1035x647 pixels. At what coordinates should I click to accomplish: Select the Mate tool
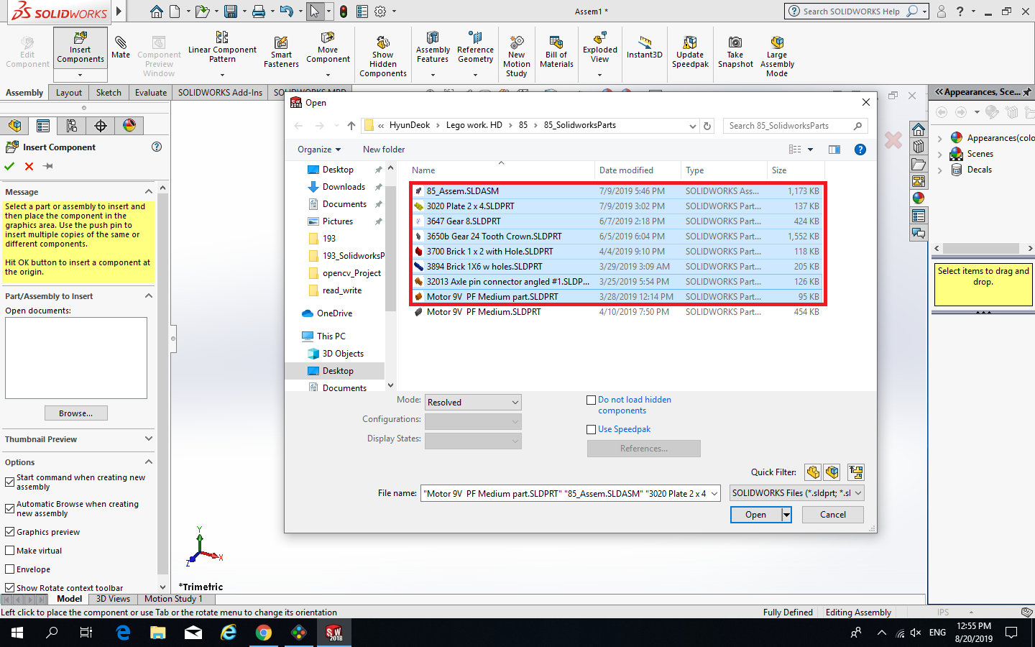click(121, 47)
